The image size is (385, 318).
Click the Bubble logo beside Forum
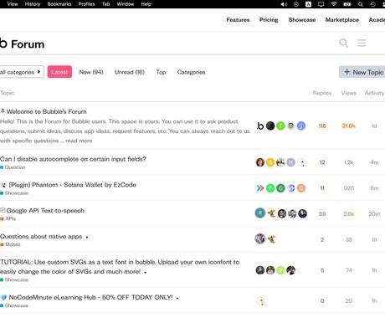[3, 44]
